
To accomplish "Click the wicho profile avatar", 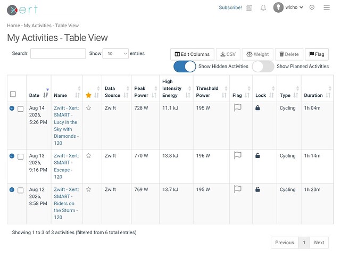I will coord(278,7).
